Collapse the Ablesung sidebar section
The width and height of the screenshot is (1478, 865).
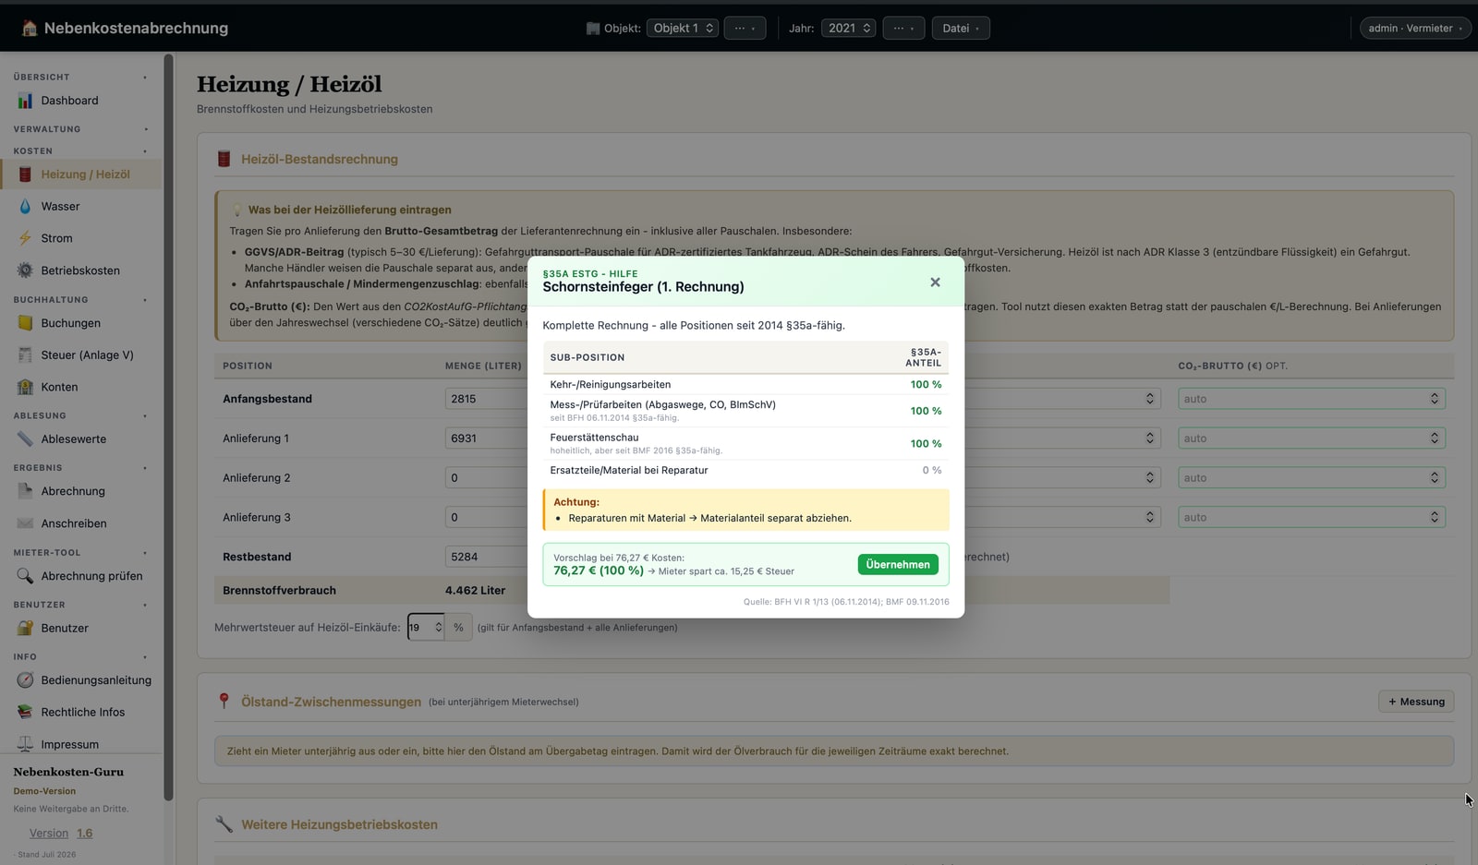(81, 416)
